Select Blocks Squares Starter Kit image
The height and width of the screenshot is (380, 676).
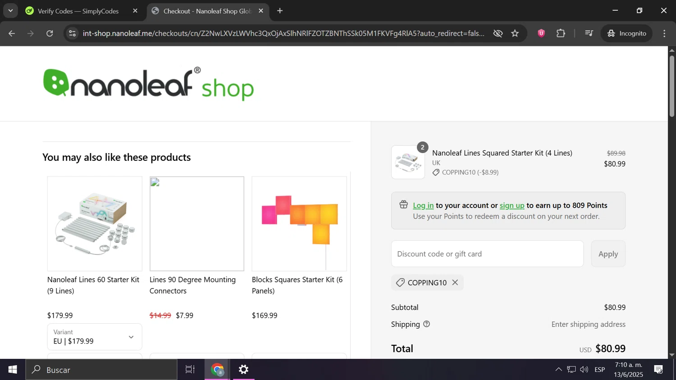299,224
